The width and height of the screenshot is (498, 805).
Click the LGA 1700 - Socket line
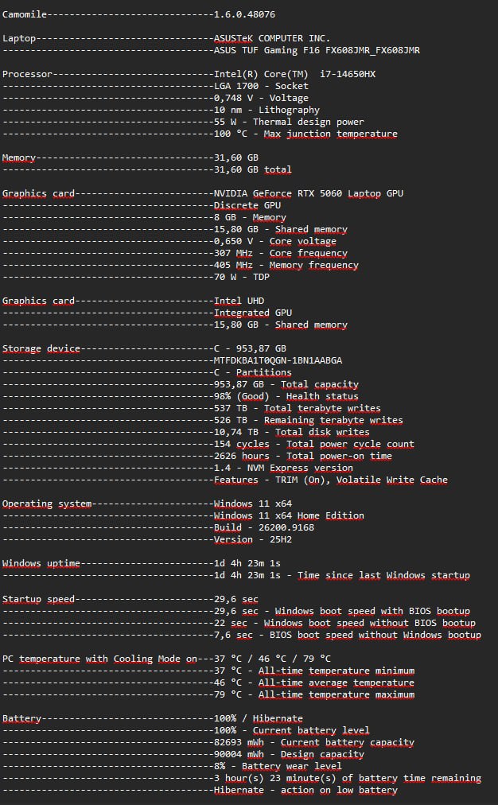coord(261,86)
